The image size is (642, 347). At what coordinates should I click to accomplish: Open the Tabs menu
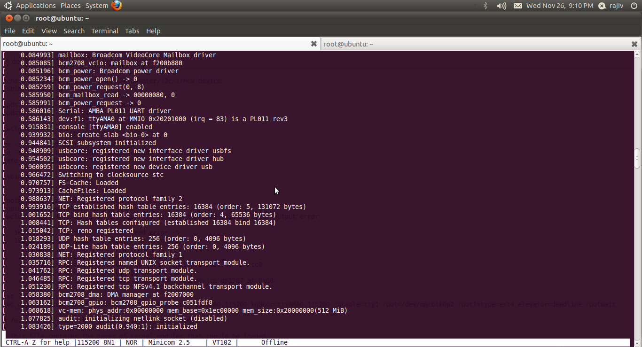[132, 31]
